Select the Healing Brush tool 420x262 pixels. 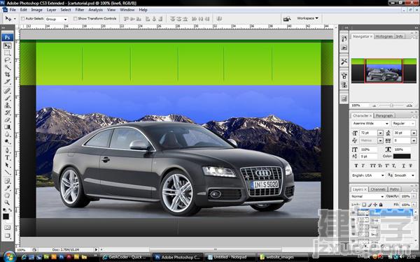tap(7, 91)
